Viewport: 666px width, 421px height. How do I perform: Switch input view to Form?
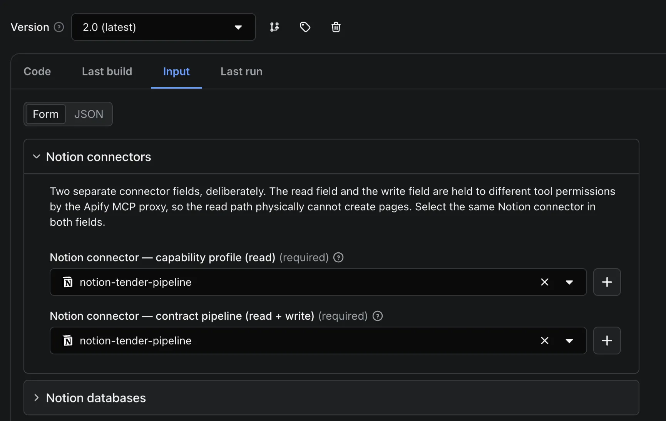pyautogui.click(x=45, y=114)
